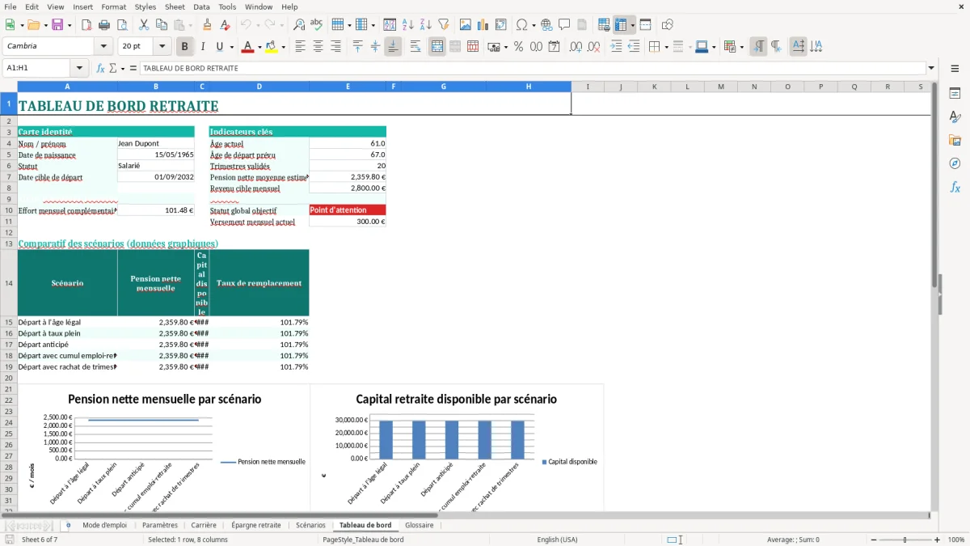Expand the Name Box dropdown

point(79,68)
